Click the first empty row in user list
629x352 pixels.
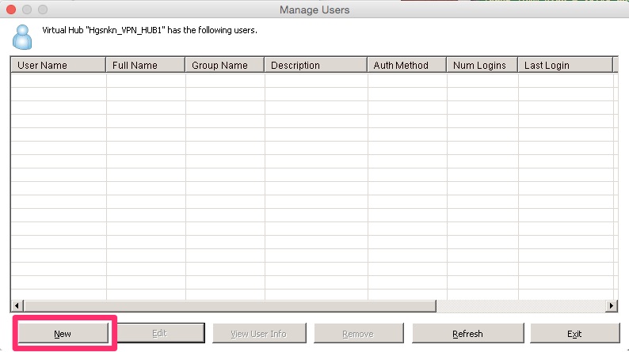[x=312, y=81]
